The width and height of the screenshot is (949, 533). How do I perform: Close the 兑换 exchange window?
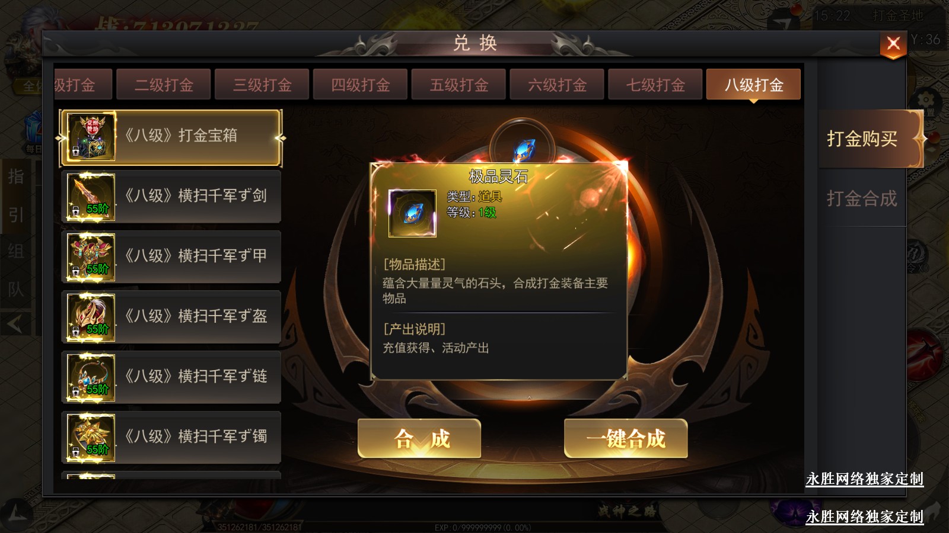[893, 44]
